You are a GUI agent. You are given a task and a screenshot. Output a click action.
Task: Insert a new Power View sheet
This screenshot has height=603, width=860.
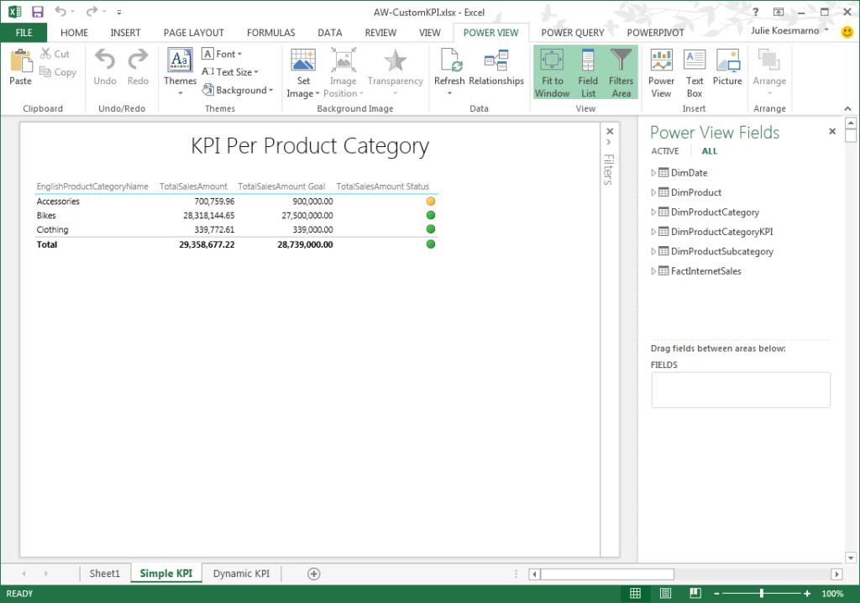[x=661, y=73]
